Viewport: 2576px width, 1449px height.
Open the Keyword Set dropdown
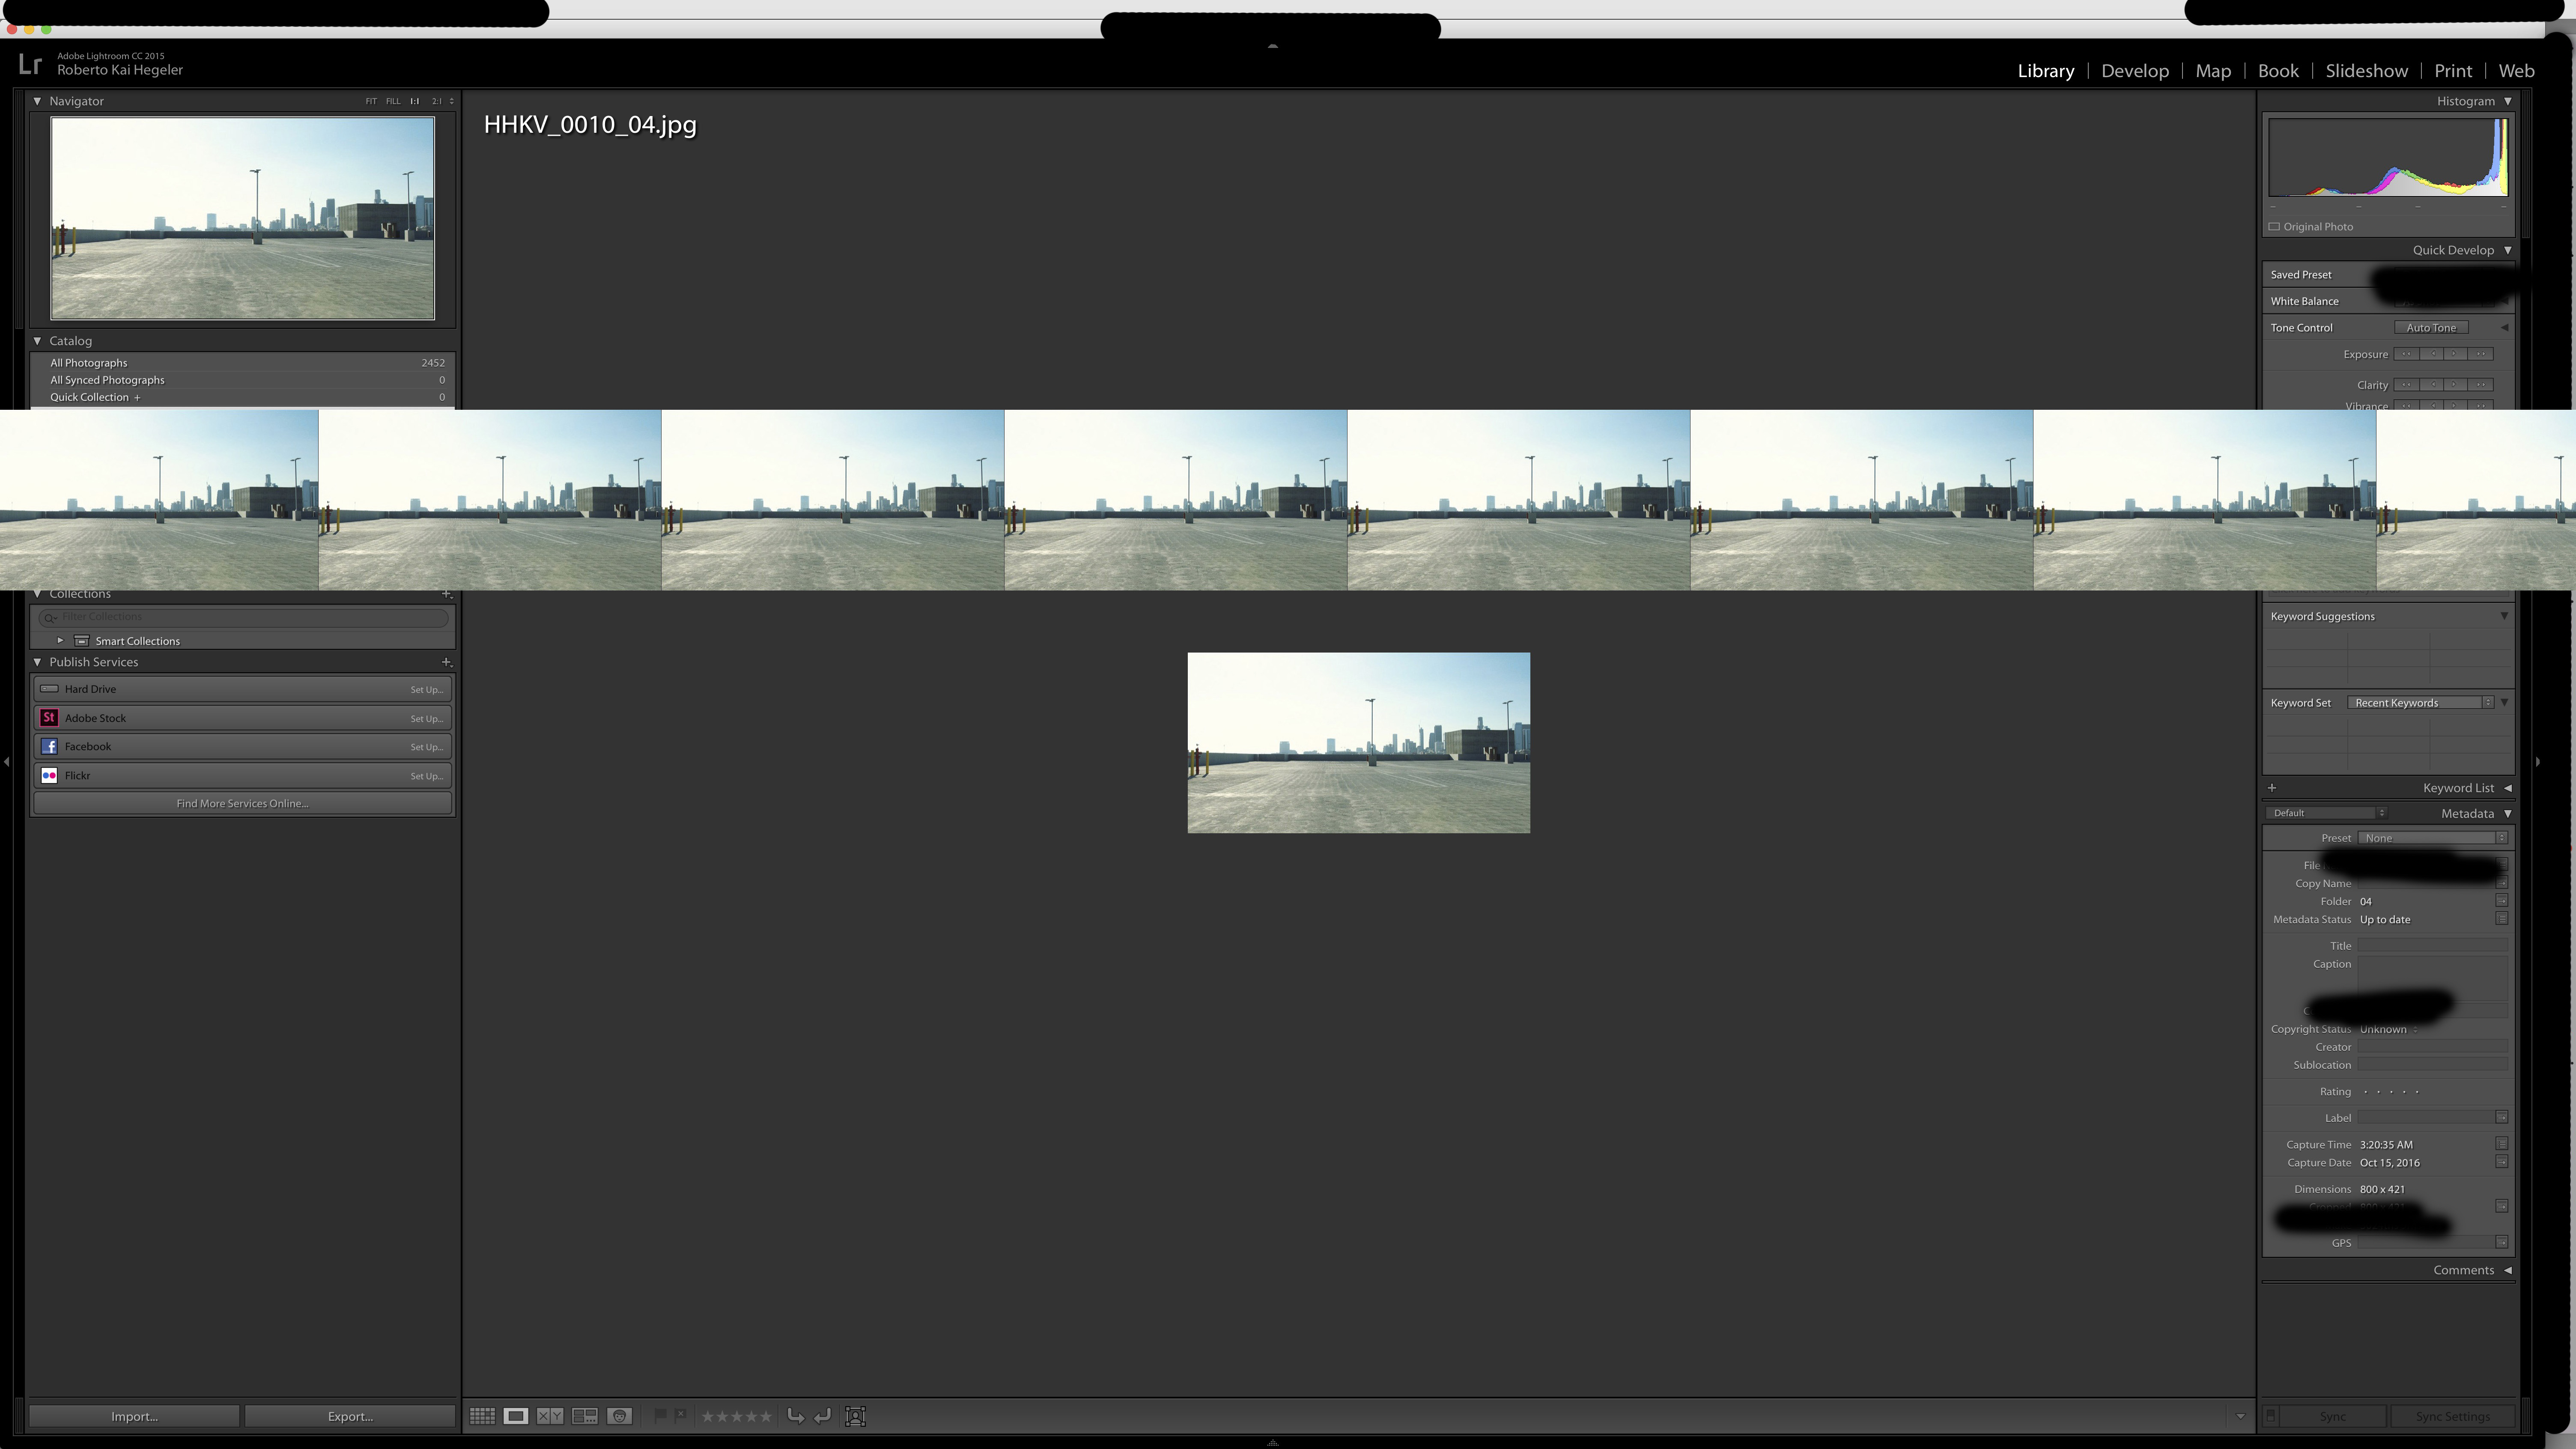(2420, 703)
